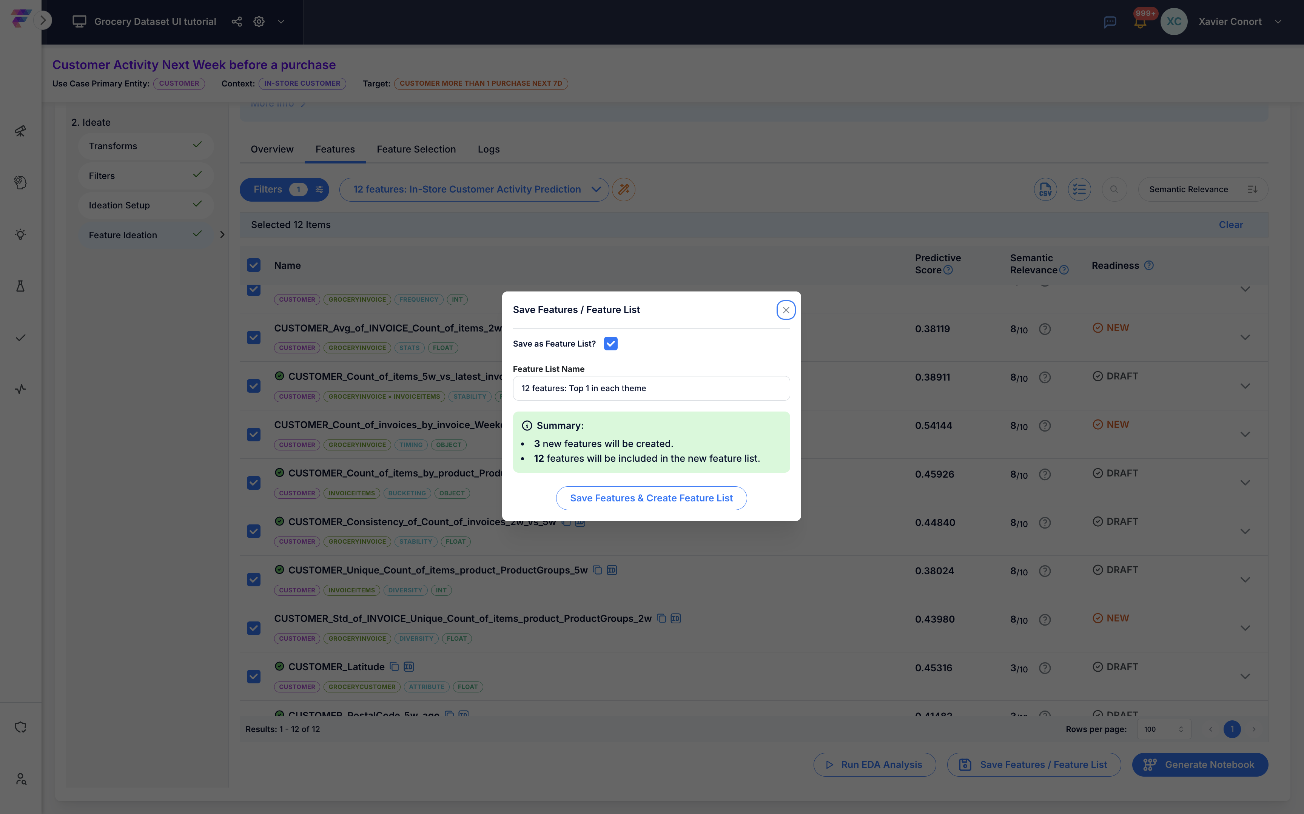Click the share icon beside project title

tap(237, 22)
